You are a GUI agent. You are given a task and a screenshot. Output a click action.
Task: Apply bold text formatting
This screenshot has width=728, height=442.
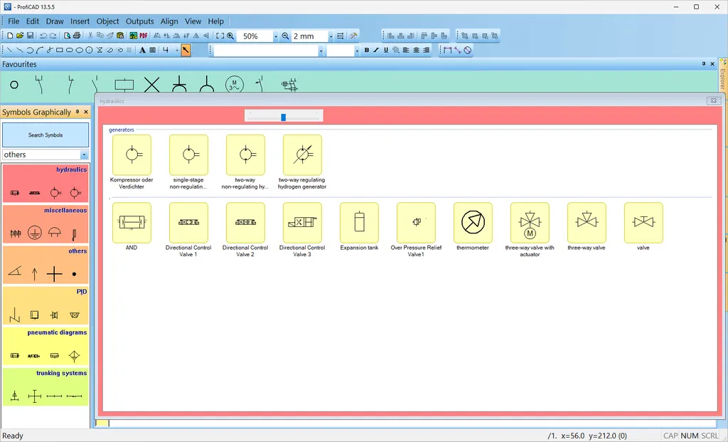coord(366,51)
